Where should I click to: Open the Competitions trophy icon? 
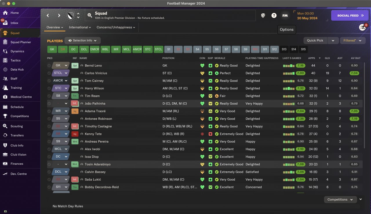coord(5,116)
